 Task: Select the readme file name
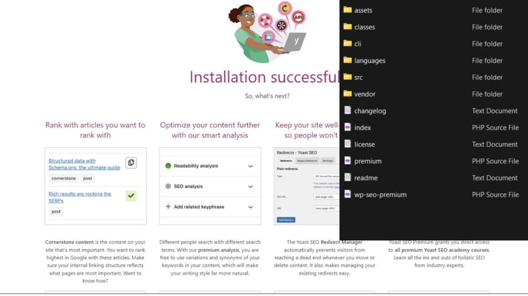[366, 178]
